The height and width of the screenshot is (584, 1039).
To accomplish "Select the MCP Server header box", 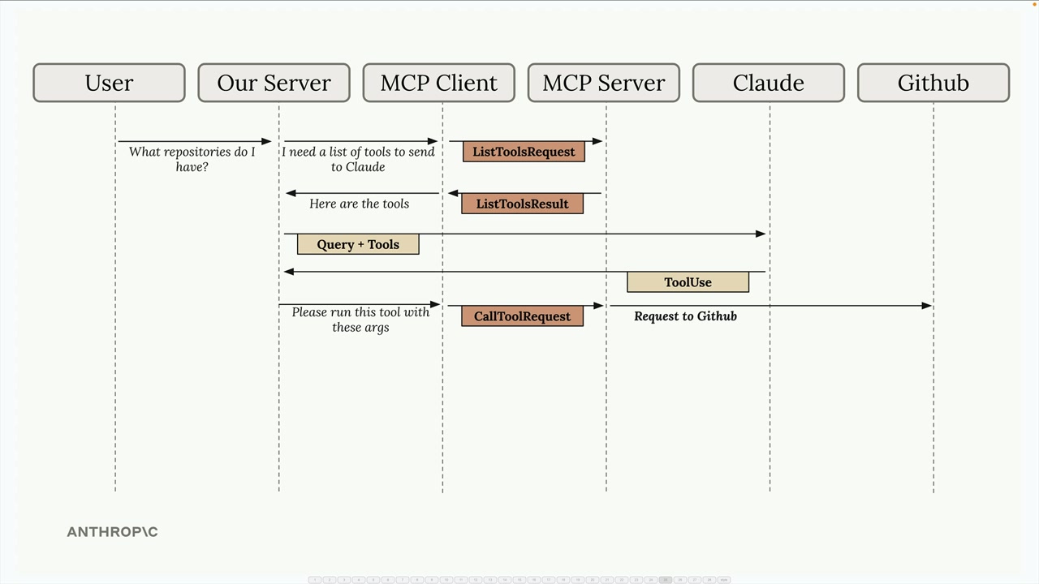I will 603,83.
